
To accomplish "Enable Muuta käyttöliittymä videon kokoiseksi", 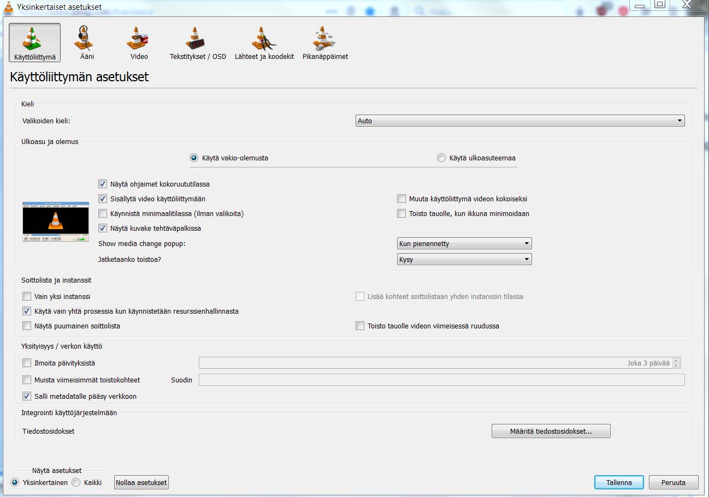I will coord(401,199).
